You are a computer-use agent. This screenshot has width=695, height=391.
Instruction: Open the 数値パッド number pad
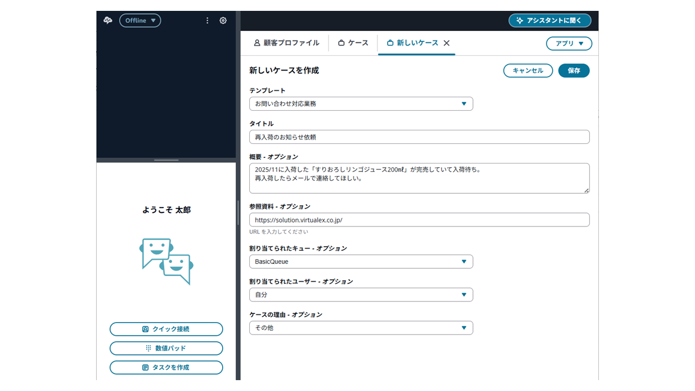166,348
